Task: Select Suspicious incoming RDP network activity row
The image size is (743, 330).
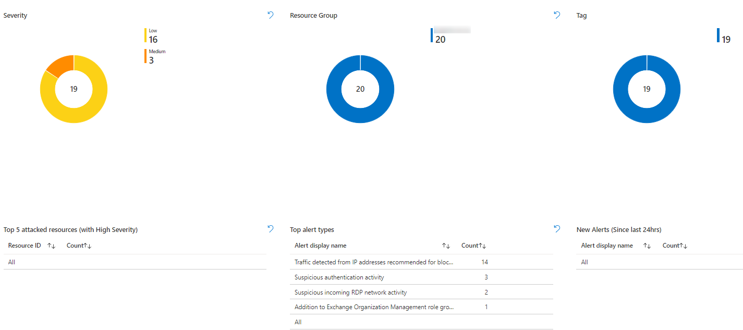Action: click(350, 292)
